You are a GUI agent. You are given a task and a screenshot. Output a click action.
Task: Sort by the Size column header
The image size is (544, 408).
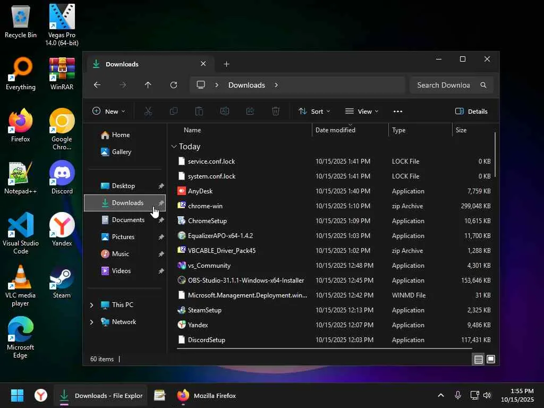[473, 130]
